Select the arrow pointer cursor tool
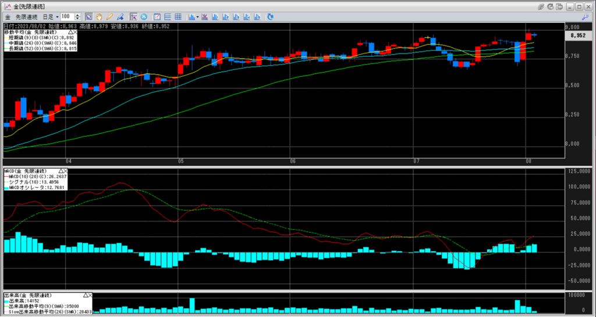This screenshot has width=596, height=317. click(88, 17)
